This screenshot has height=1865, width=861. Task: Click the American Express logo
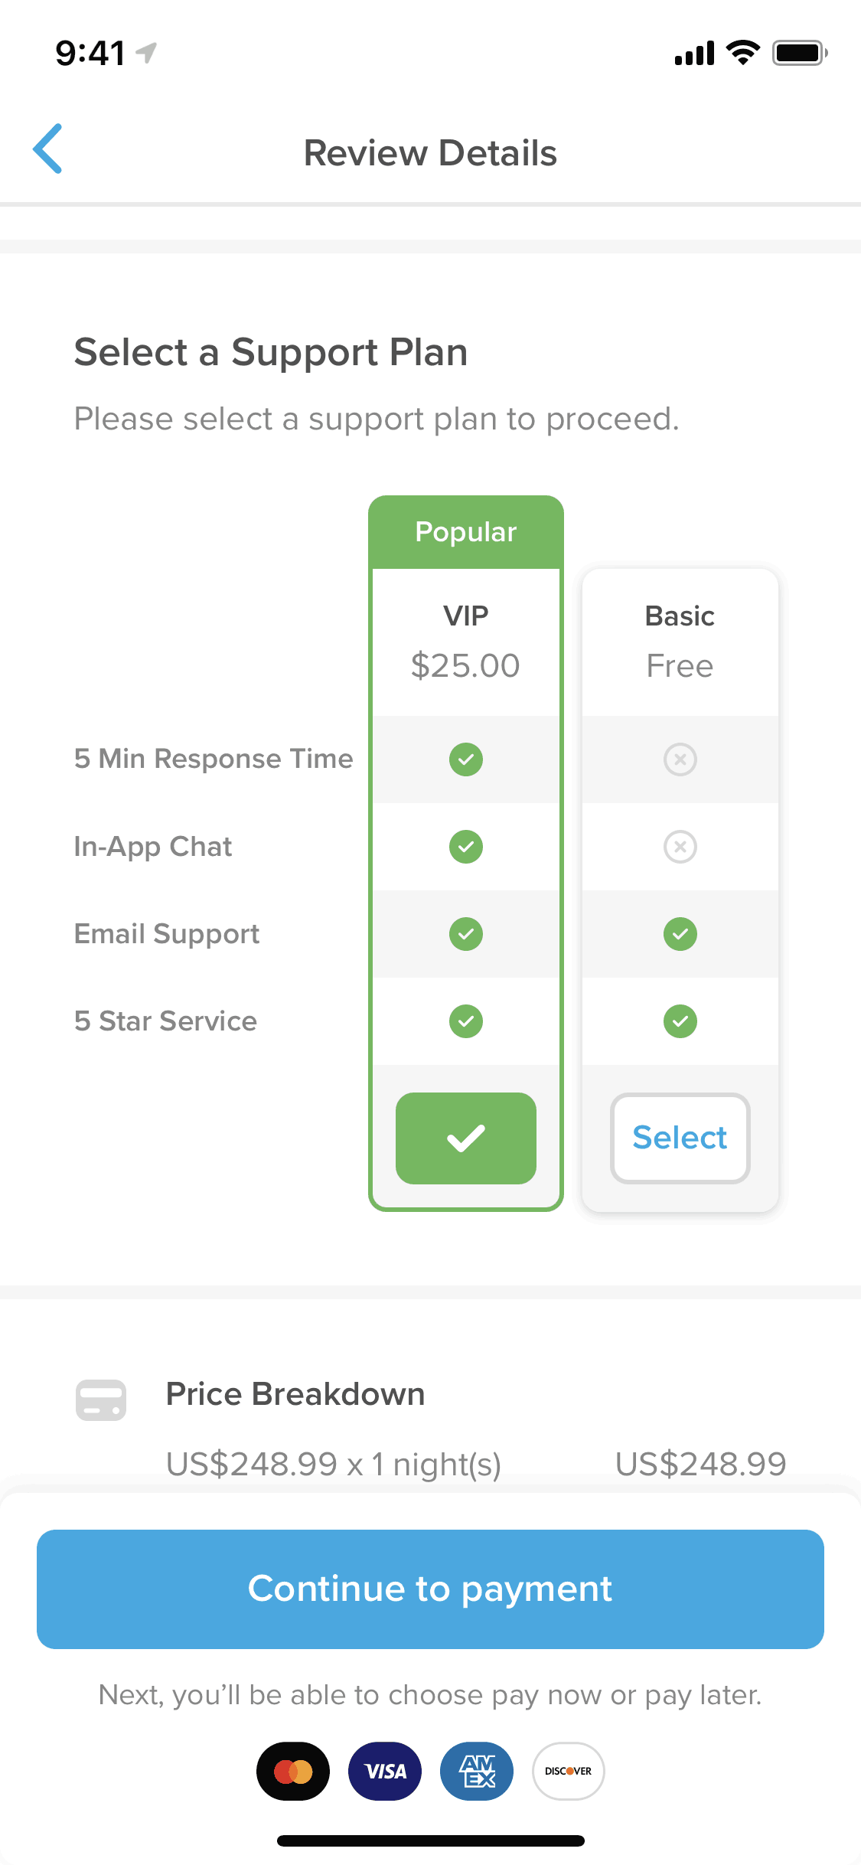point(477,1771)
